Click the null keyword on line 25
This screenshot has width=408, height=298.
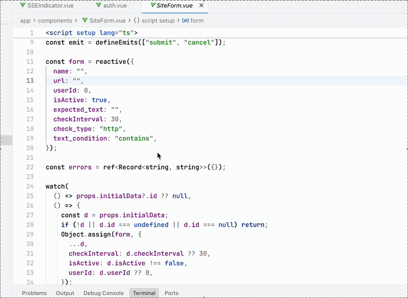[x=180, y=196]
